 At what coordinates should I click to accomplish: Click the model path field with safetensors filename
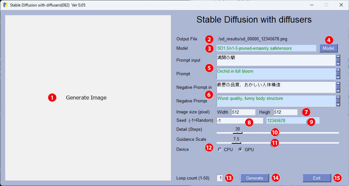tap(266, 48)
